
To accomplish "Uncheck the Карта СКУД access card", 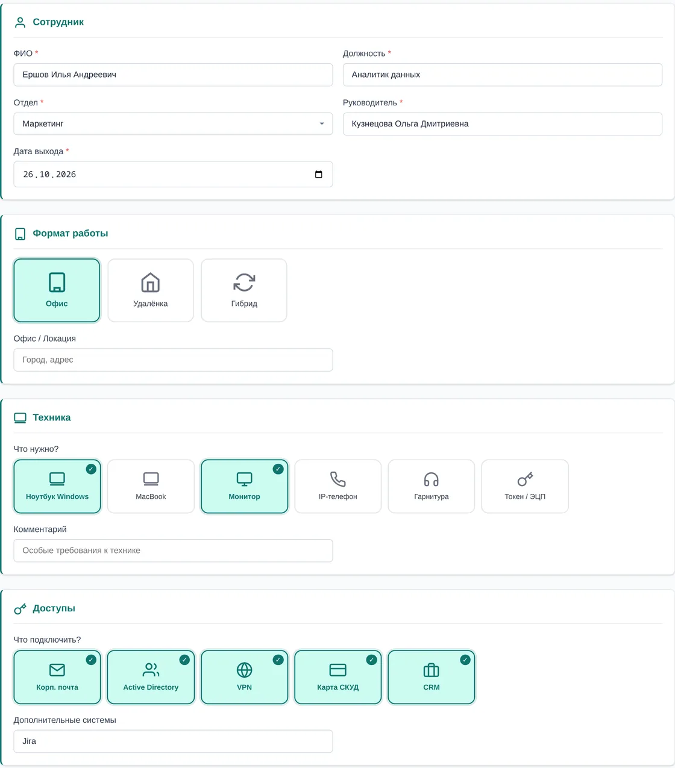I will [338, 677].
